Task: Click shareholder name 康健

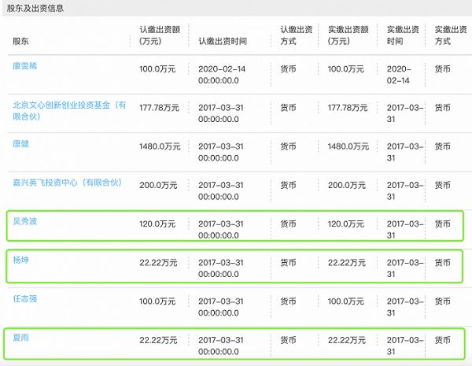Action: [21, 143]
